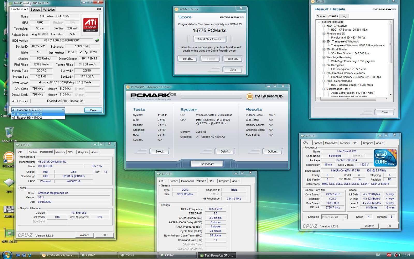Click the ATI Catalyst tray icon

tap(389, 255)
